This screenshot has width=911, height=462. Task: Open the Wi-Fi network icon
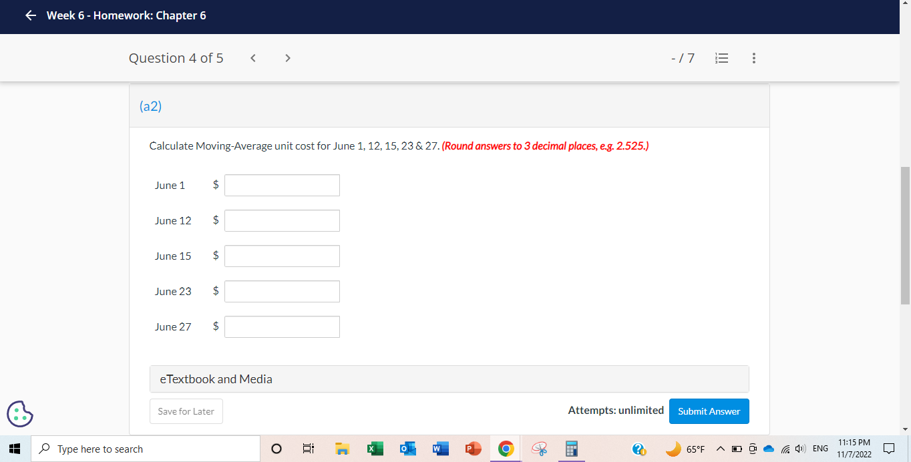point(785,449)
